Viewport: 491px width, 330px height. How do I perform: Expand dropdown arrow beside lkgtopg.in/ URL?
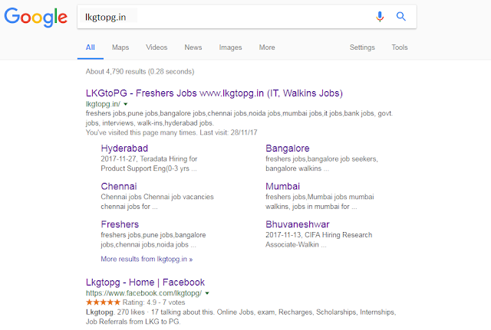click(x=126, y=104)
